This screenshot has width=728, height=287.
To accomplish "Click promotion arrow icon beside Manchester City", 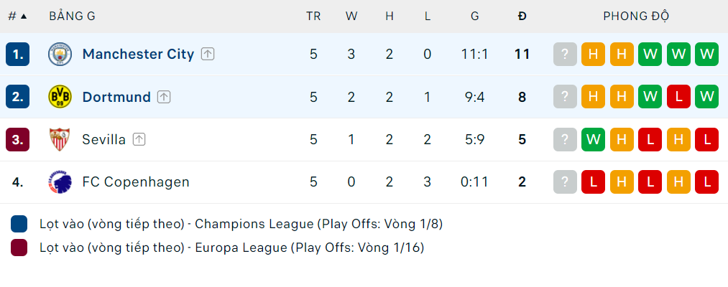I will (x=208, y=54).
